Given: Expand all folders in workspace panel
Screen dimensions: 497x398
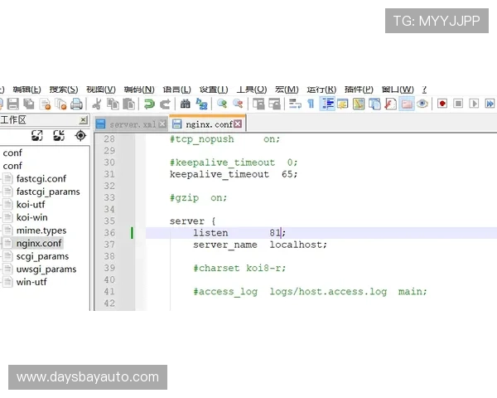Looking at the screenshot, I should click(x=37, y=135).
